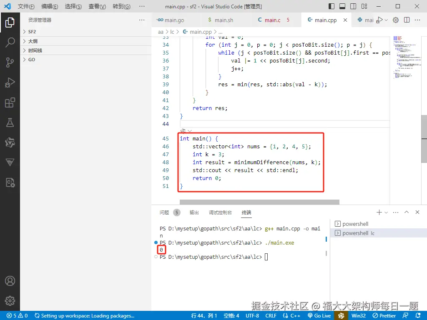Click the code minimap overview
Viewport: 427px width, 320px height.
(407, 57)
